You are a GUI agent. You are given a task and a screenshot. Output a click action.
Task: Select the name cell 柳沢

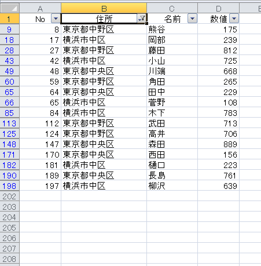click(172, 186)
